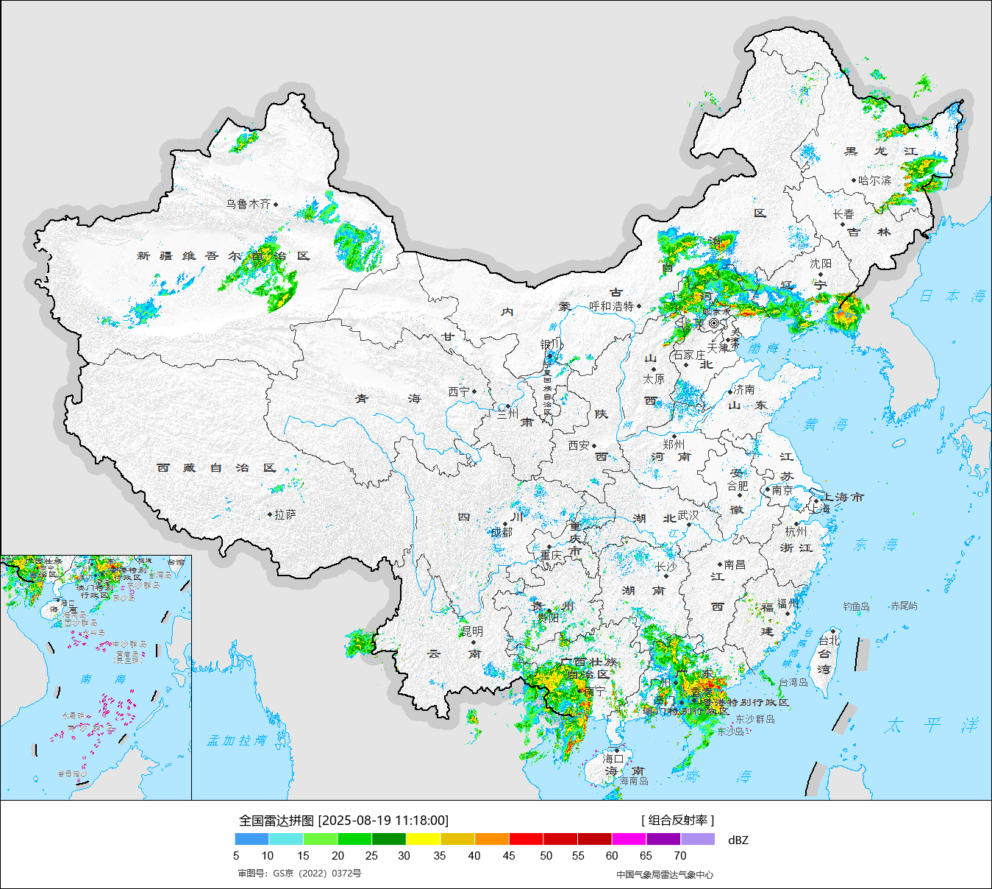This screenshot has height=889, width=992.
Task: Click the 全国雷达拼图 timestamp title
Action: [343, 821]
